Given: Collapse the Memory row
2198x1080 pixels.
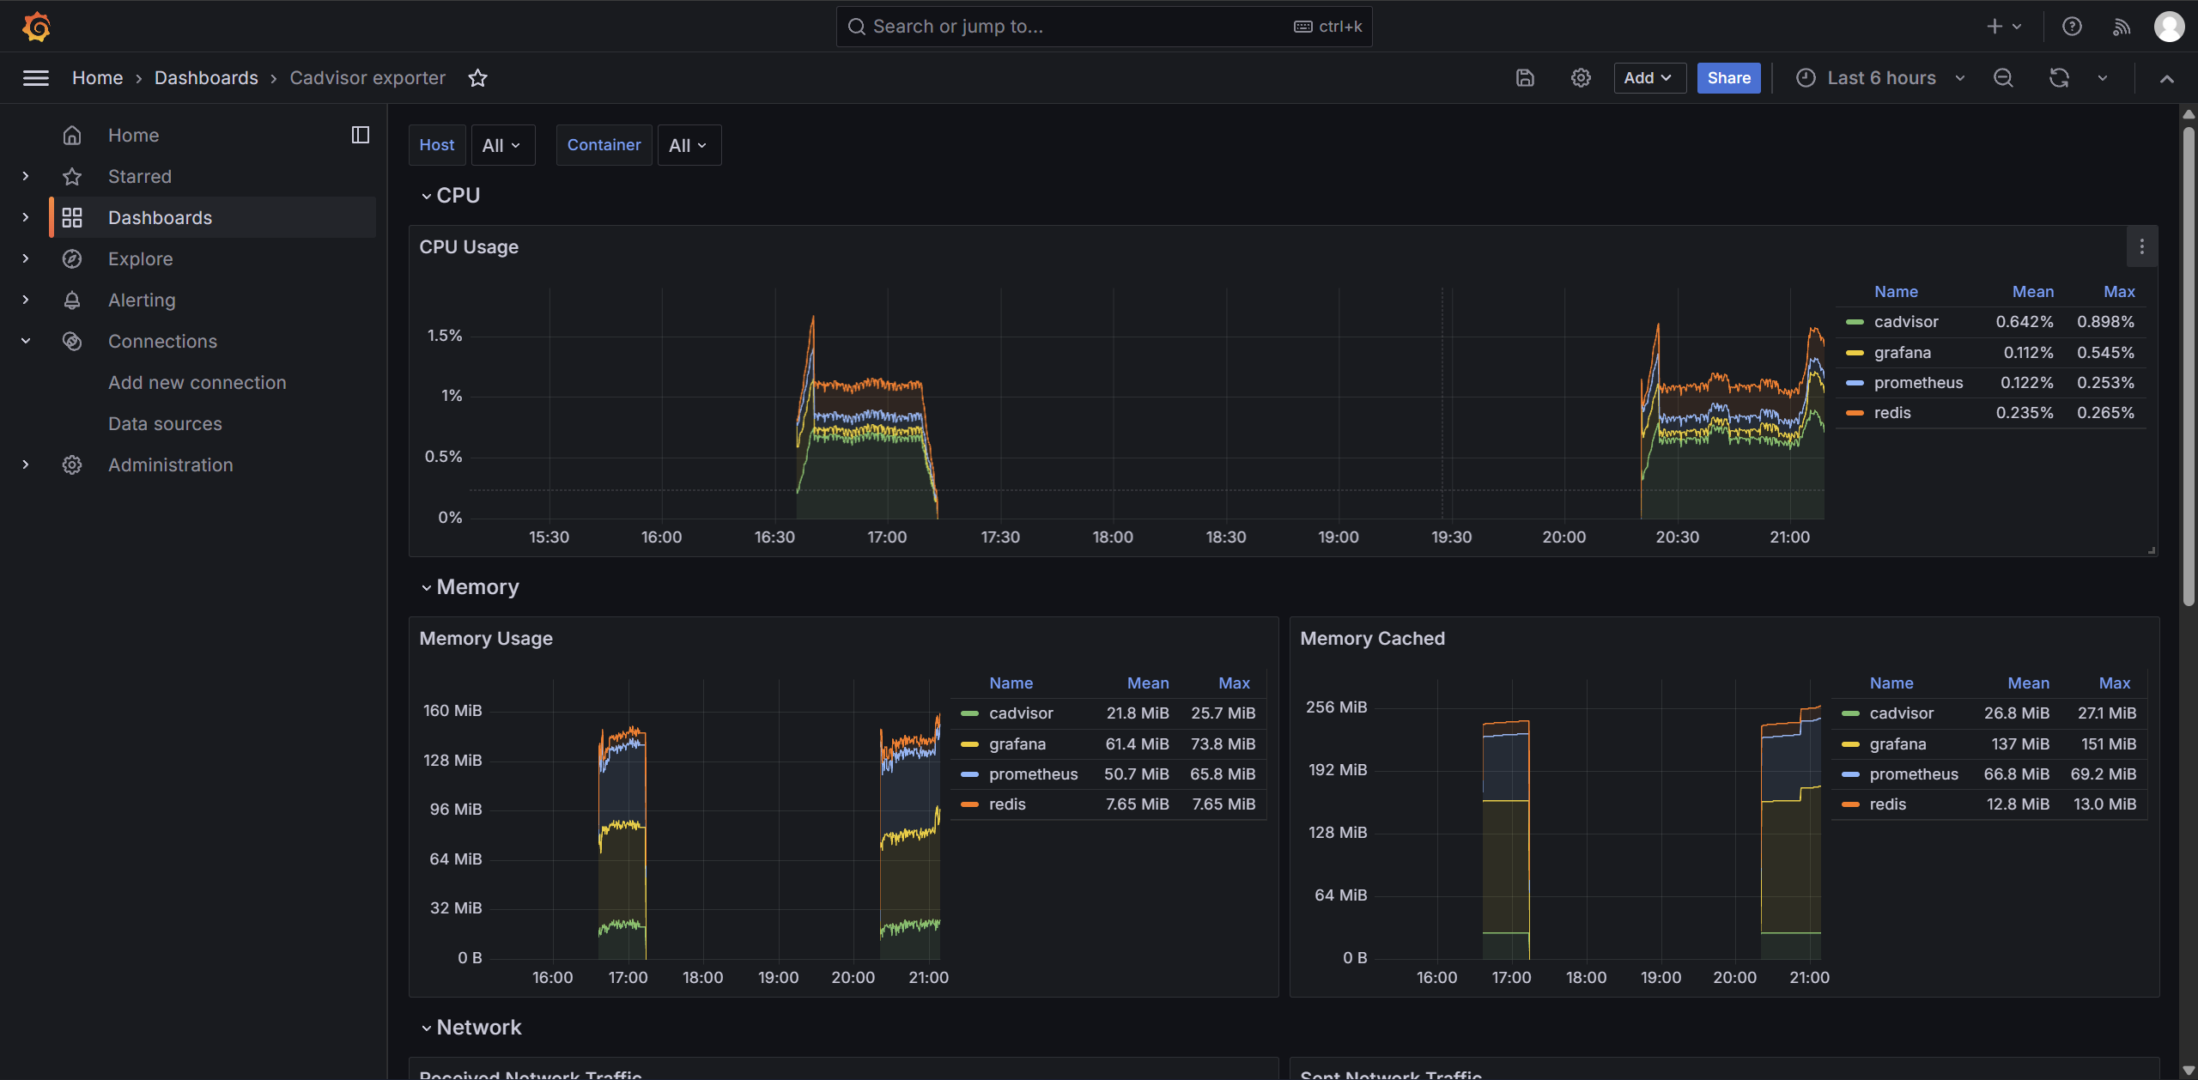Looking at the screenshot, I should tap(470, 587).
